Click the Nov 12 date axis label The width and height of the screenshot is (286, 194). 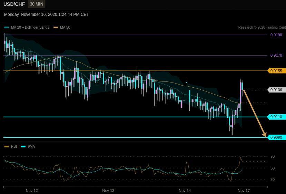click(32, 191)
